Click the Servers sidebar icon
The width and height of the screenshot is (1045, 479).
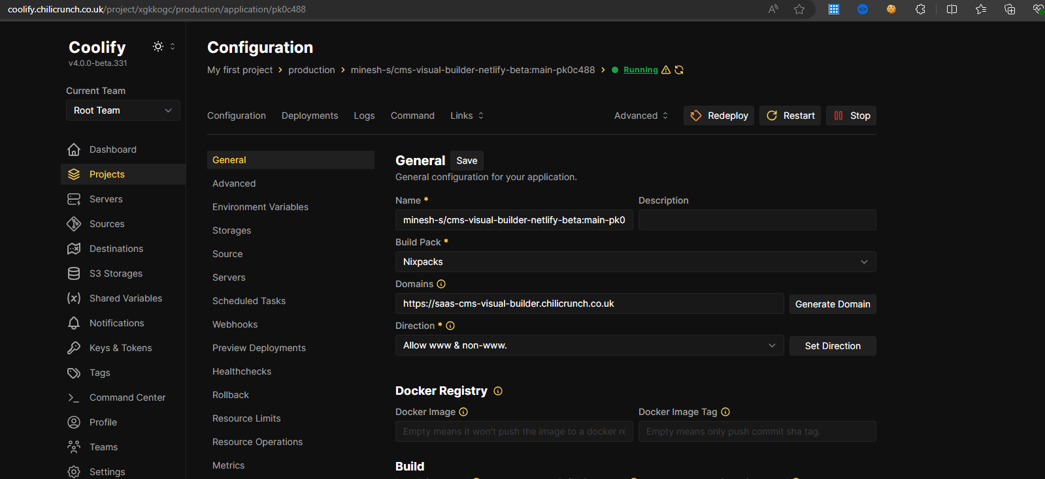[74, 199]
